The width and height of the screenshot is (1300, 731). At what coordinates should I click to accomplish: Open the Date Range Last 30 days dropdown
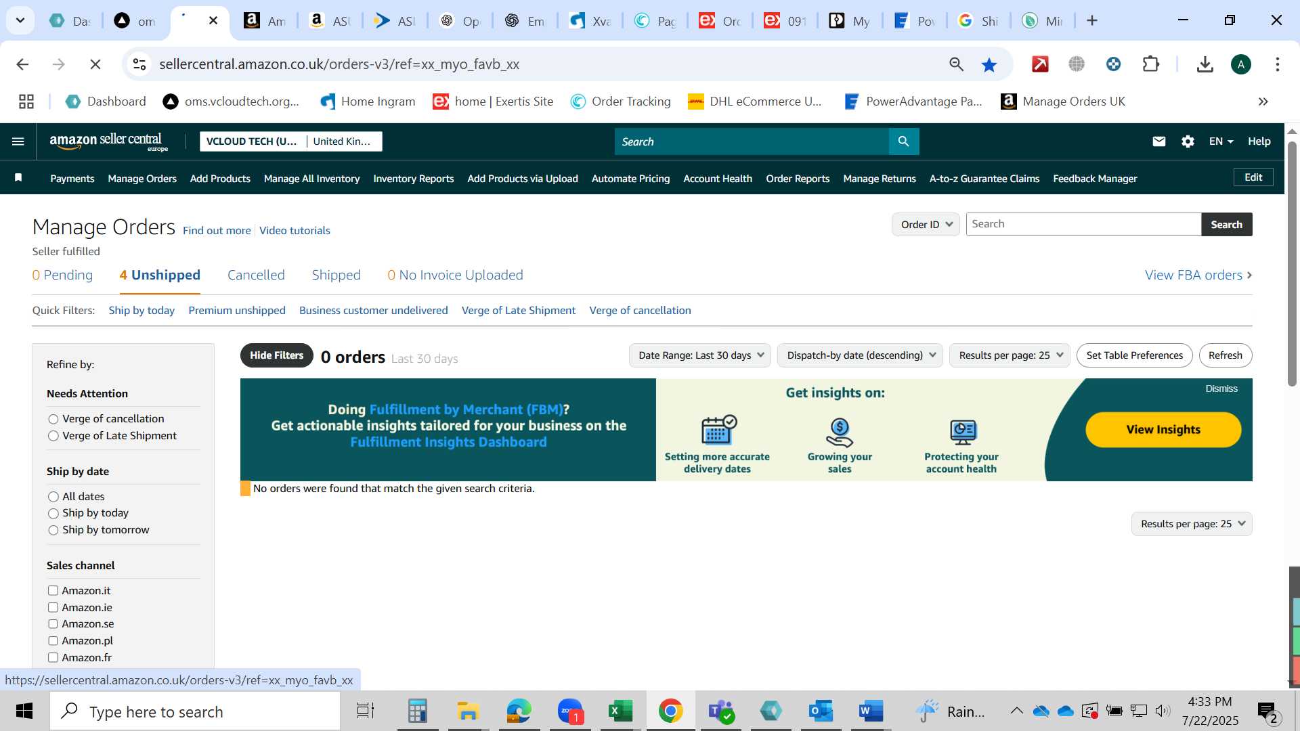click(x=700, y=355)
